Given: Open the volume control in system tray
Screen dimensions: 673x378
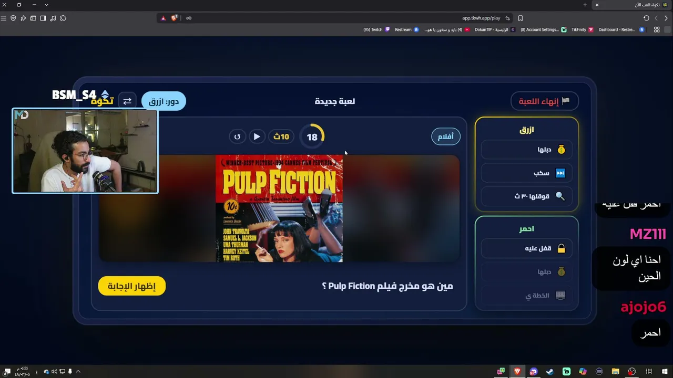Looking at the screenshot, I should point(54,372).
